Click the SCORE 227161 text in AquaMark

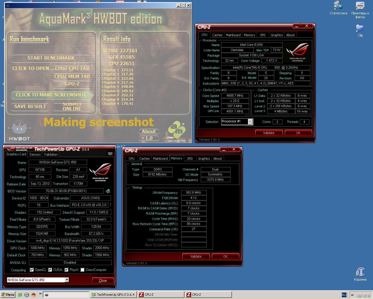click(x=120, y=51)
